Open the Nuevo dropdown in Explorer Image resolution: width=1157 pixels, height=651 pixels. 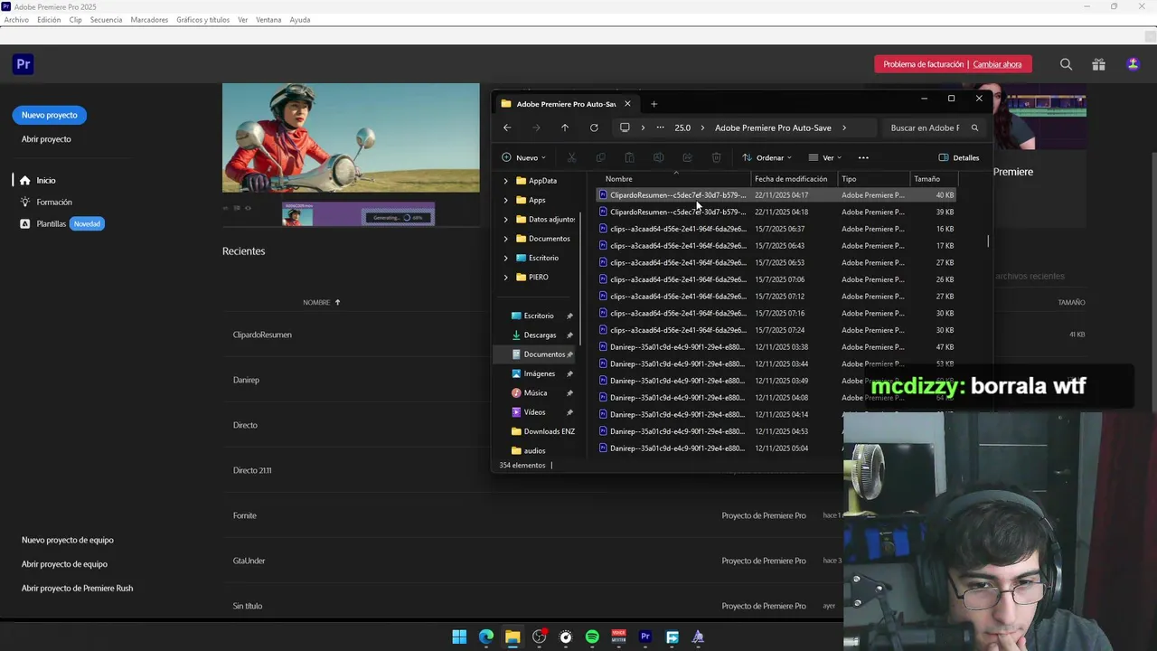[523, 157]
